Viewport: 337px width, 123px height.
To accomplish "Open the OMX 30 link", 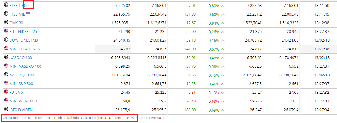I will pyautogui.click(x=16, y=23).
